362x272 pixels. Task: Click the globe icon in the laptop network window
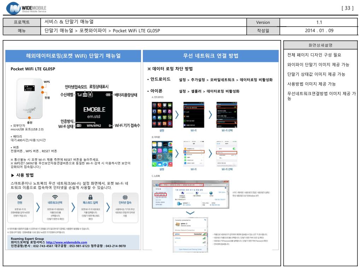(x=211, y=193)
